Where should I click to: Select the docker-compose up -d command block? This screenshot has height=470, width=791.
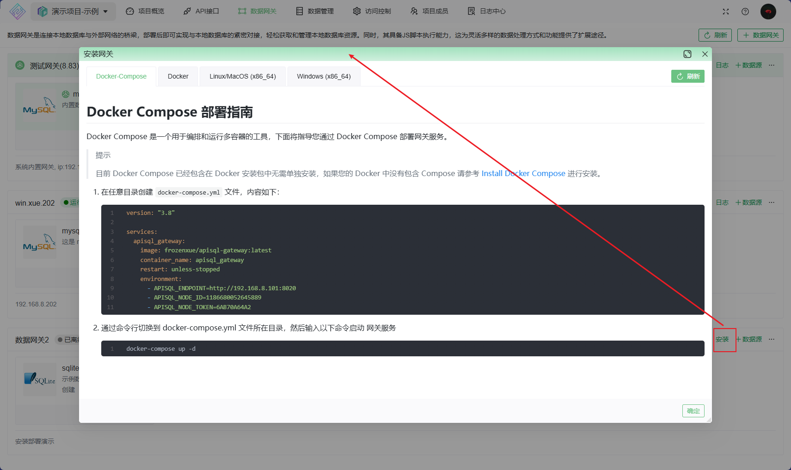coord(160,348)
